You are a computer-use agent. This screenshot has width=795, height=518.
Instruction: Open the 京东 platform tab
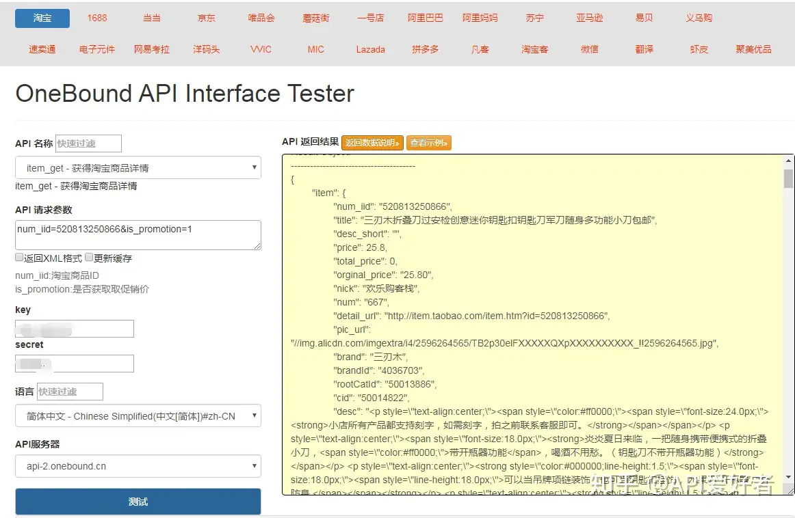coord(207,18)
